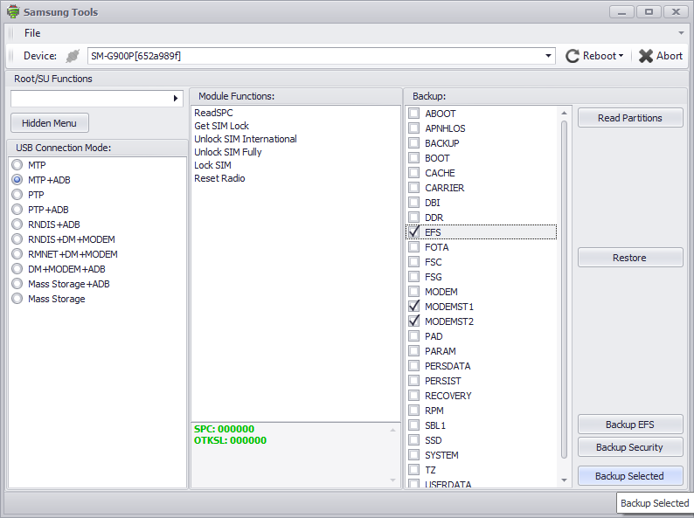Check the PERSIST partition checkbox
This screenshot has height=518, width=694.
click(x=413, y=381)
